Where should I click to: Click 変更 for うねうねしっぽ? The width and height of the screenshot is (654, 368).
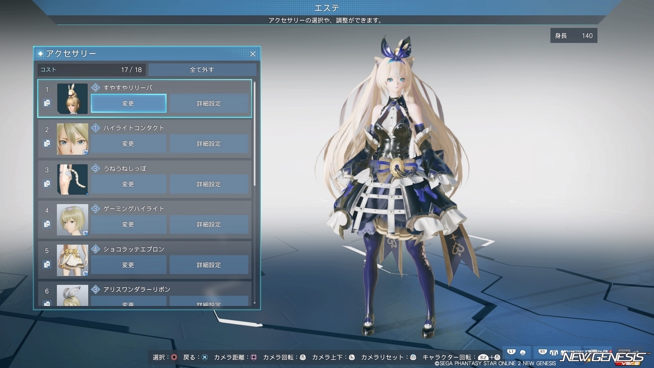point(129,184)
